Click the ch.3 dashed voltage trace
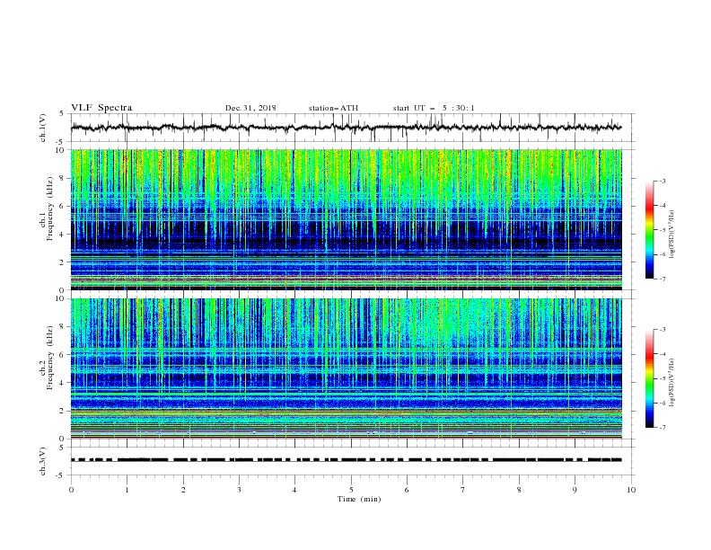The width and height of the screenshot is (711, 550). point(347,460)
